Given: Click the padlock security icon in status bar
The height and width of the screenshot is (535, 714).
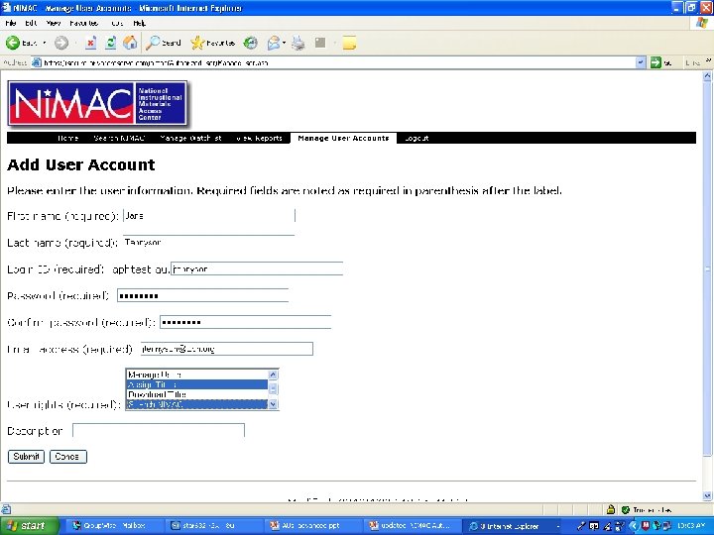Looking at the screenshot, I should tap(611, 509).
